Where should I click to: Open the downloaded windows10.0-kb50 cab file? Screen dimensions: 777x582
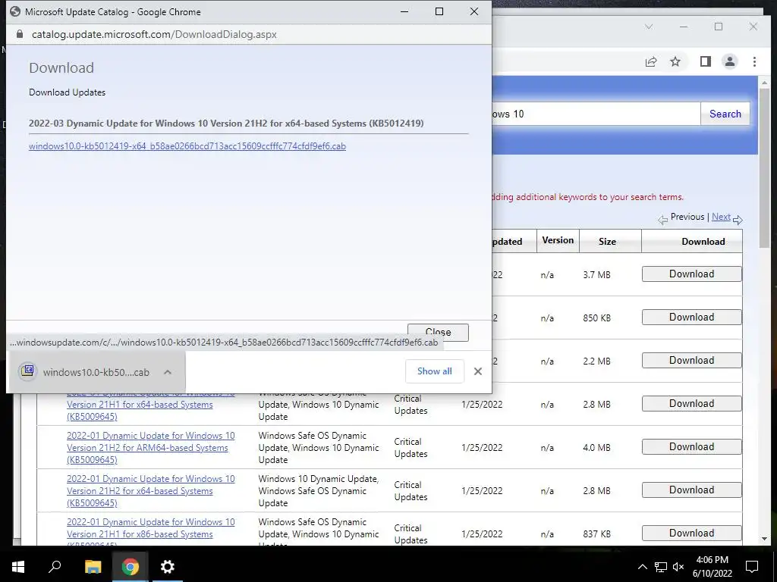pyautogui.click(x=88, y=372)
